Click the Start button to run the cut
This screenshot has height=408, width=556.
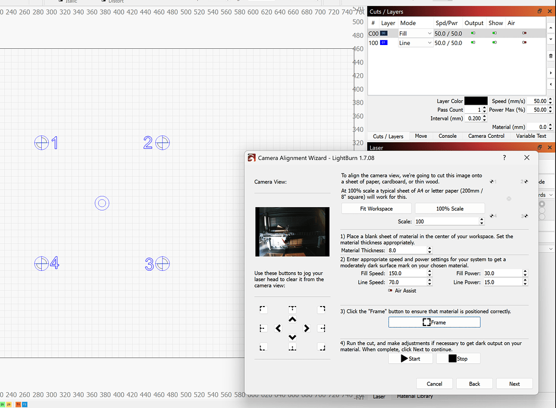pyautogui.click(x=410, y=358)
